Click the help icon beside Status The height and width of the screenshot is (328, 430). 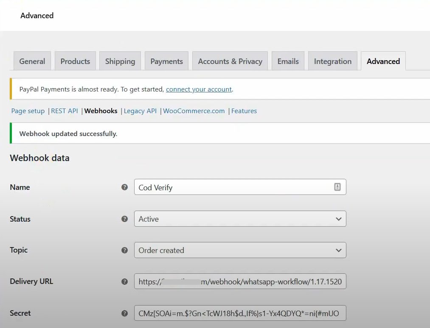(x=124, y=219)
